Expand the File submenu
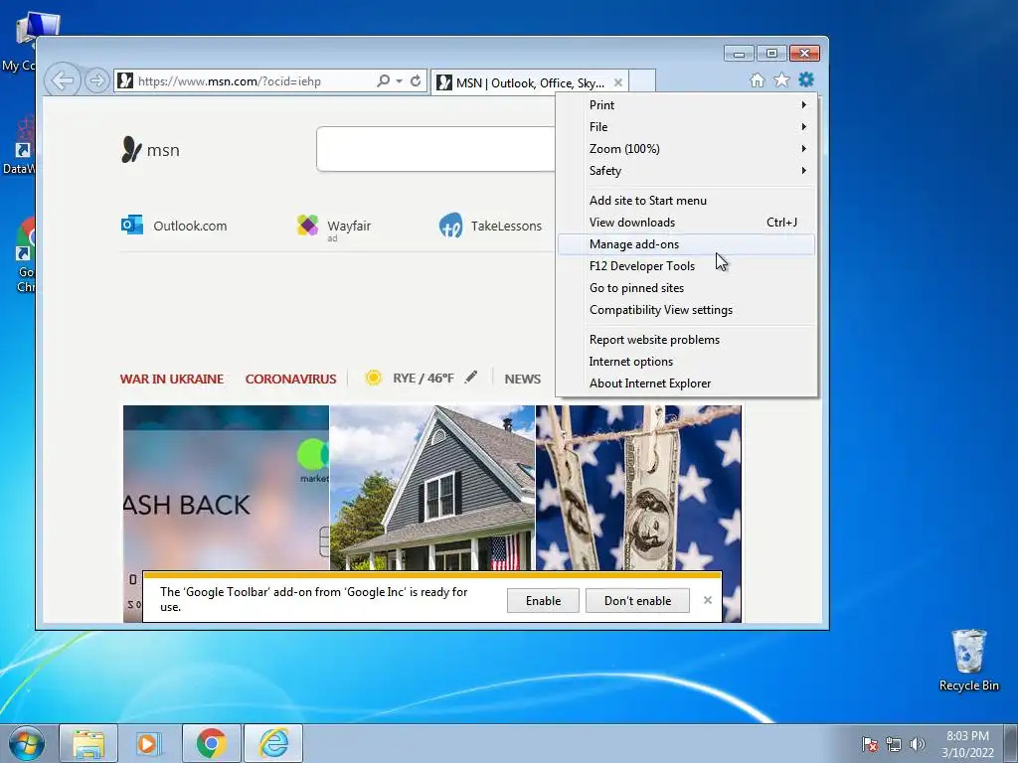 tap(686, 127)
